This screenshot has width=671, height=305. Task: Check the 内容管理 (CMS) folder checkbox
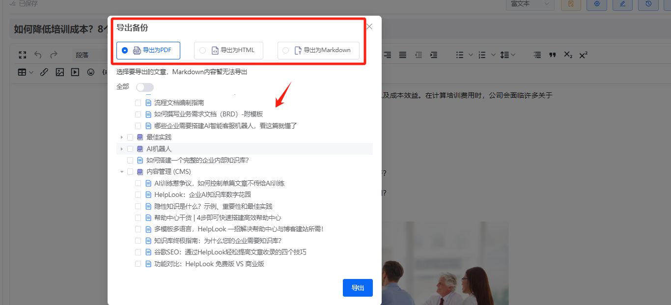click(x=130, y=172)
